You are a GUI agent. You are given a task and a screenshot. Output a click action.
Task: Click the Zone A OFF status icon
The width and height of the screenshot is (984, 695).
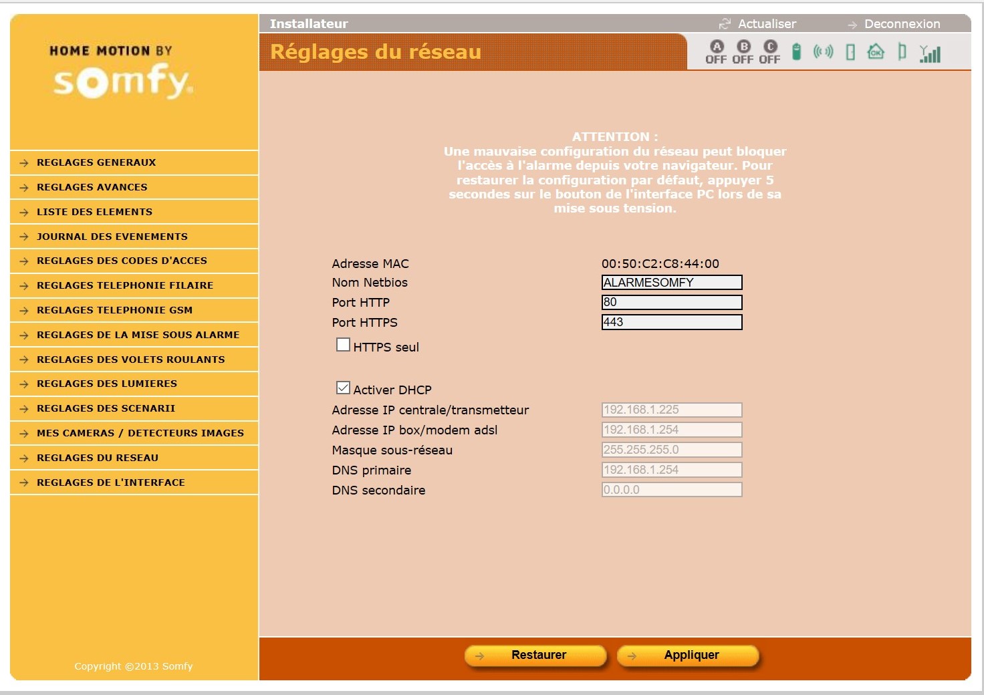tap(716, 51)
